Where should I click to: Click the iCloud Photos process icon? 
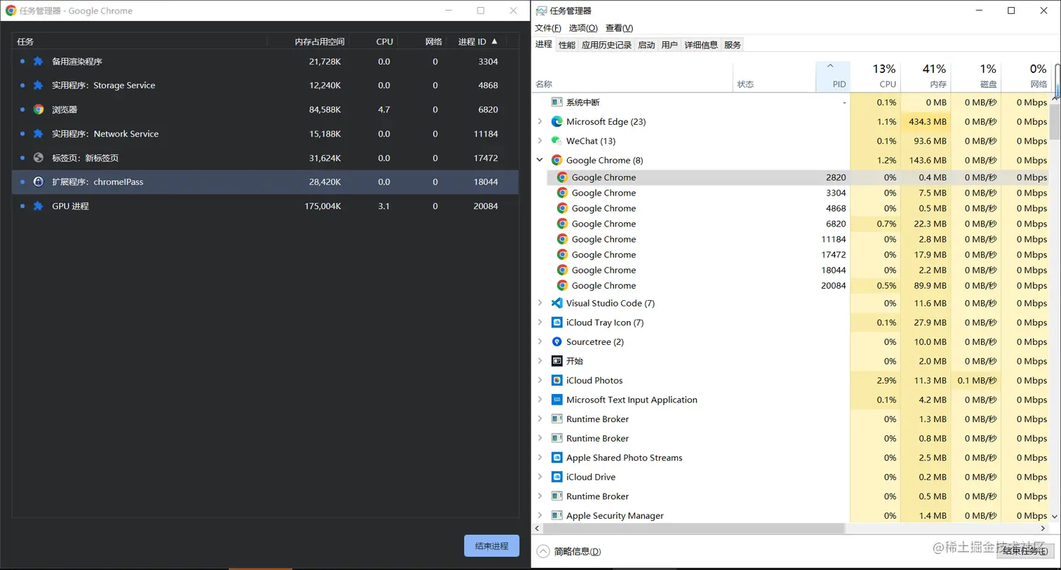[556, 380]
